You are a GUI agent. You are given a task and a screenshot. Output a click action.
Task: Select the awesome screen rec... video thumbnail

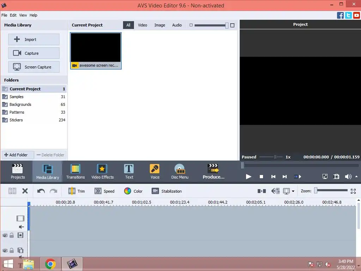[96, 51]
